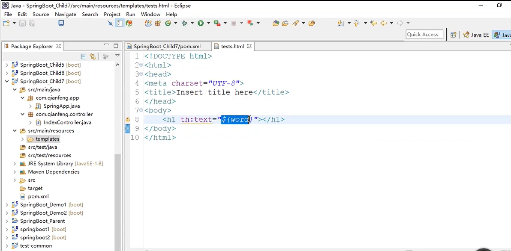Collapse the body tag fold on line 7
Viewport: 511px width, 251px height.
(141, 111)
